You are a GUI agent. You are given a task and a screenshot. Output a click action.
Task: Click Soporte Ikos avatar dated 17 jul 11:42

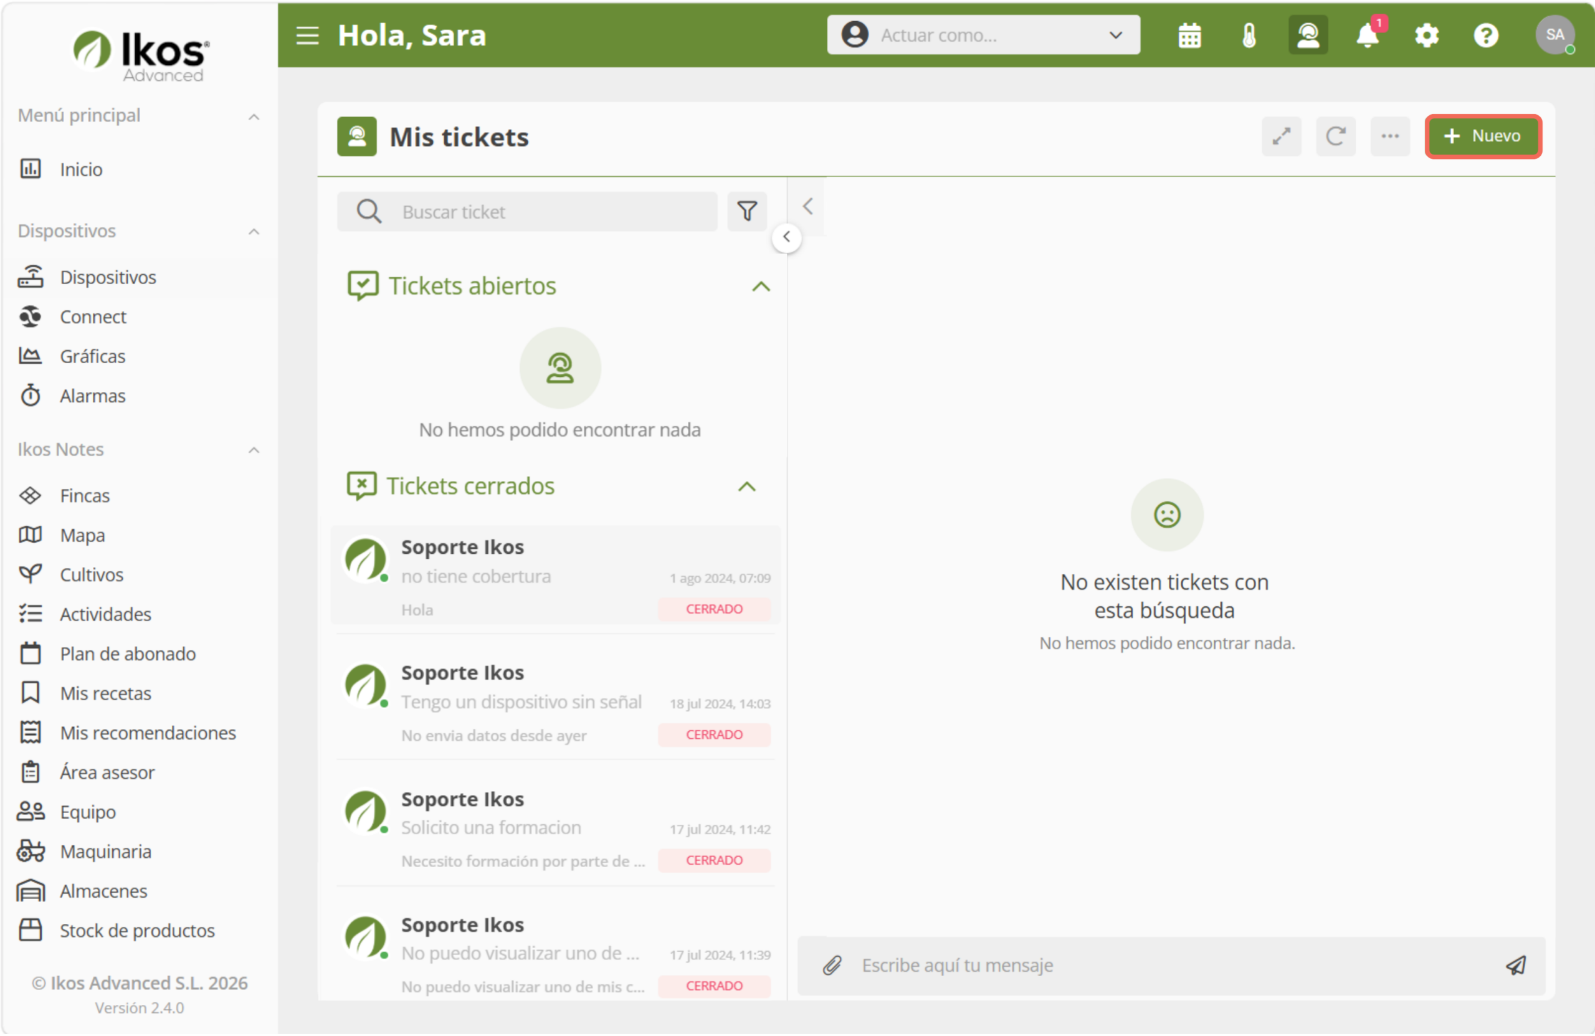366,812
